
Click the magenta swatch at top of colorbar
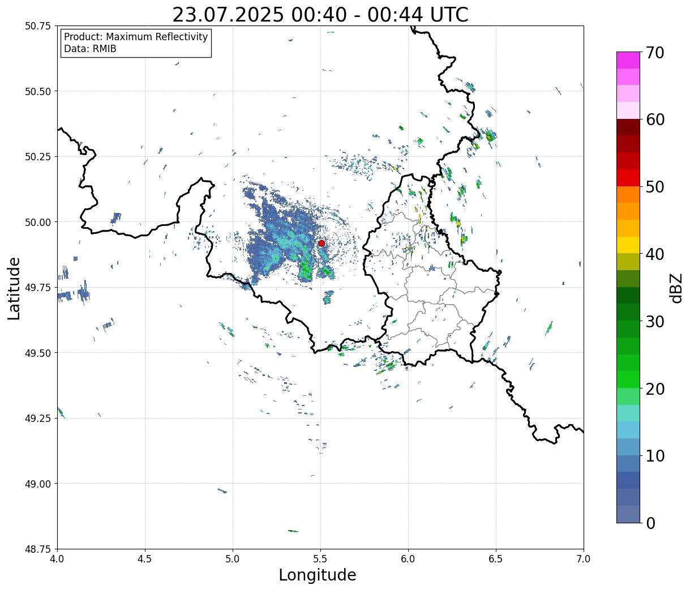click(x=628, y=60)
